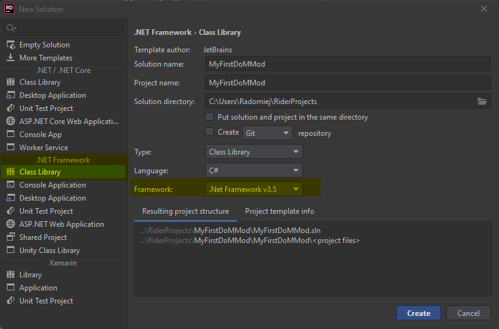
Task: Toggle the Create repository checkbox
Action: click(210, 132)
